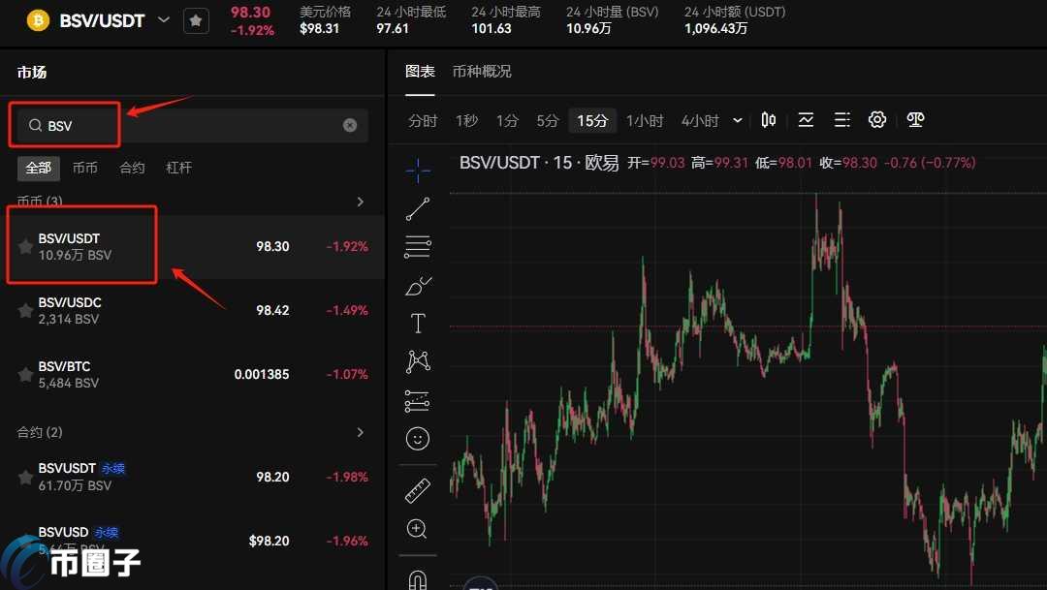Toggle favorite star for BSV/USDT row
This screenshot has width=1047, height=590.
(25, 247)
